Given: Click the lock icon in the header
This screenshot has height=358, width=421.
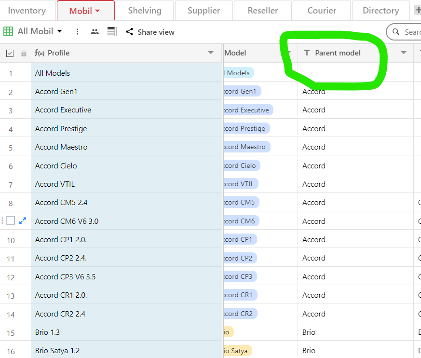Looking at the screenshot, I should tap(24, 54).
